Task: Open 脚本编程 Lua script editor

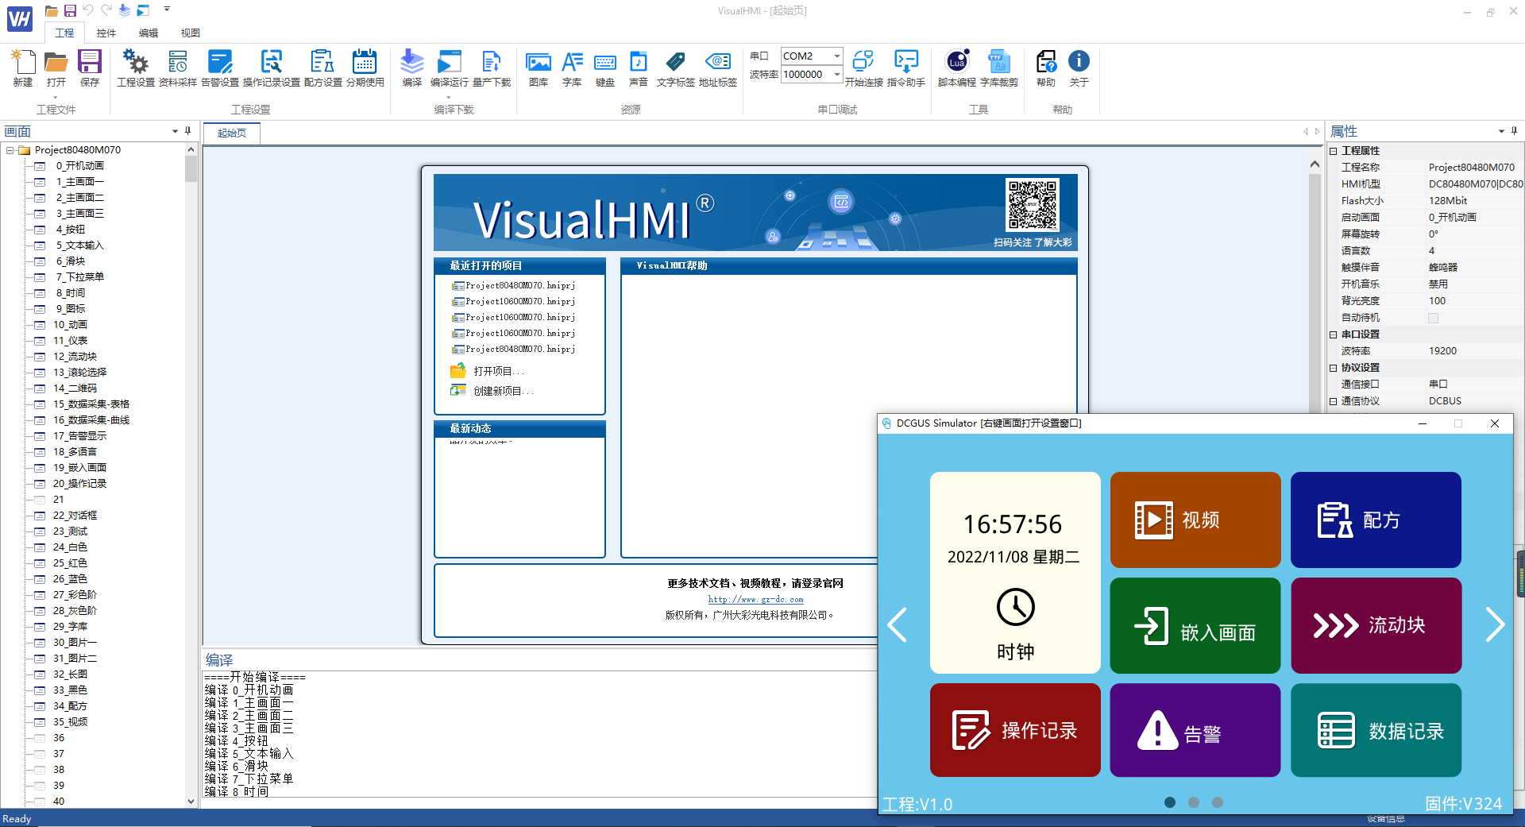Action: (957, 68)
